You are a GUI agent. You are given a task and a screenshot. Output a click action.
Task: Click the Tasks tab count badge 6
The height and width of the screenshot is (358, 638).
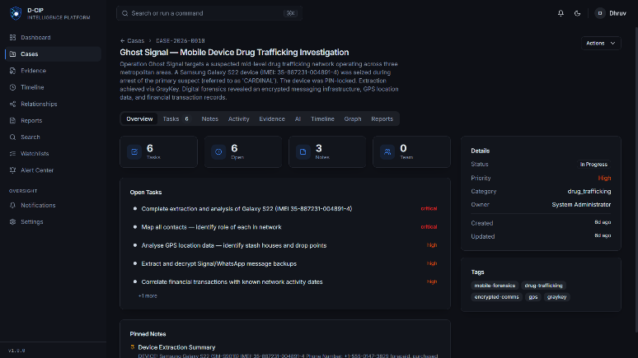[x=187, y=119]
